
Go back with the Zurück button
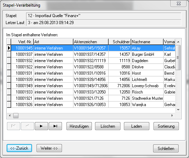(x=19, y=148)
